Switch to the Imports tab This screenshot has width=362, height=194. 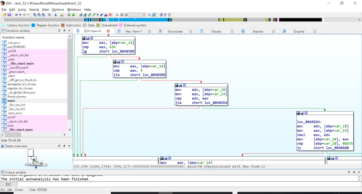click(x=258, y=31)
